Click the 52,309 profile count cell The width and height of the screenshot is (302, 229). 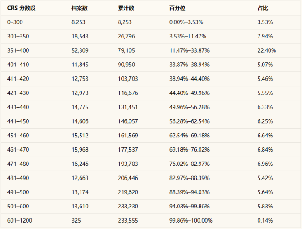(80, 50)
